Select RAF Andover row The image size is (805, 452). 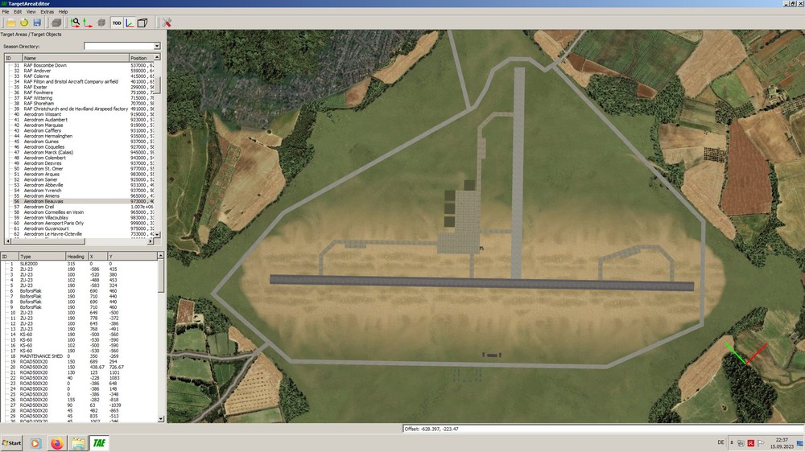coord(37,71)
